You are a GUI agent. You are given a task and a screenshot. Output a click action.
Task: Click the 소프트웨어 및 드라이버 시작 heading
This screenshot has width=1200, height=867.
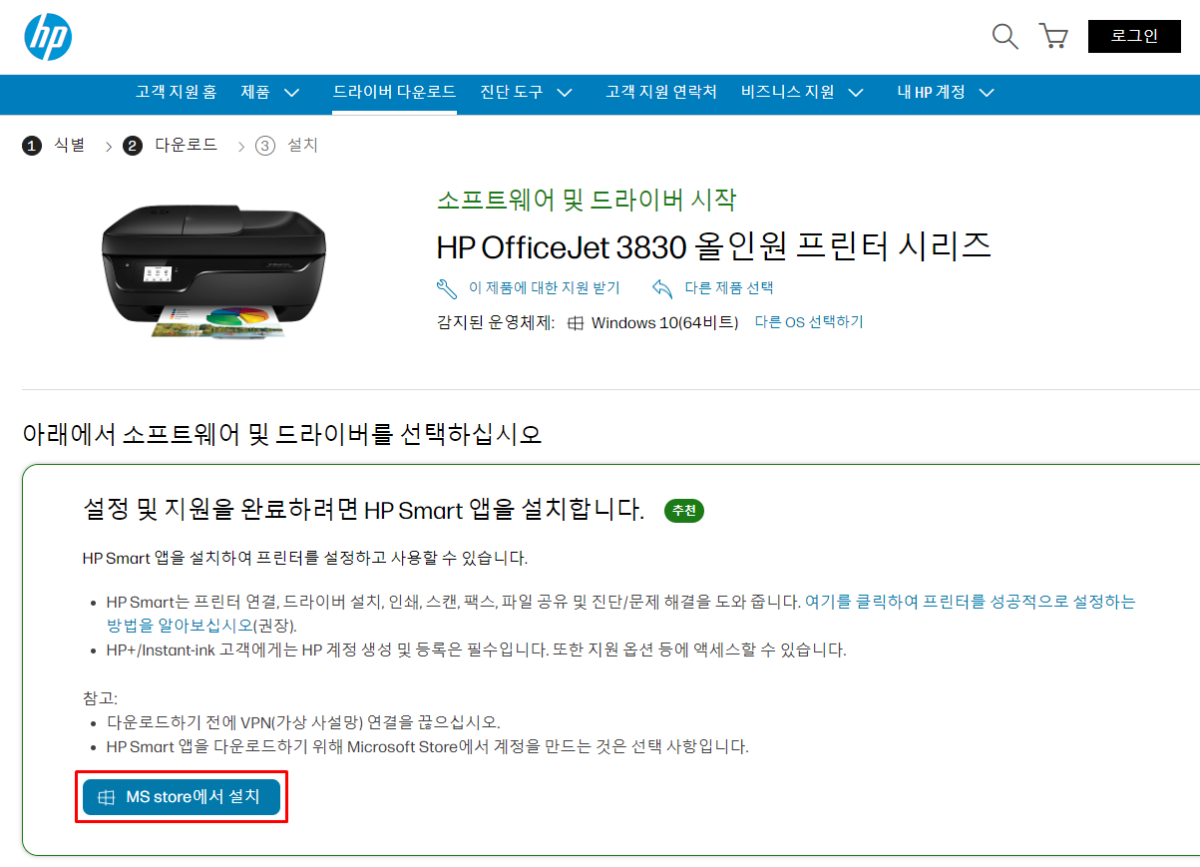(x=587, y=199)
